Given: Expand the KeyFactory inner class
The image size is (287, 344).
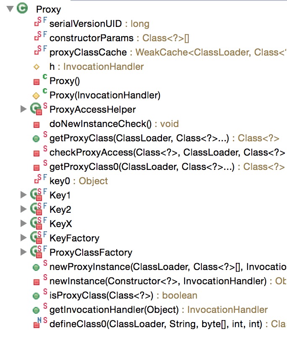Looking at the screenshot, I should click(x=23, y=237).
